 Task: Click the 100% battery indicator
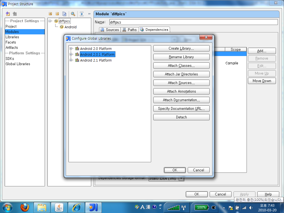(x=202, y=207)
